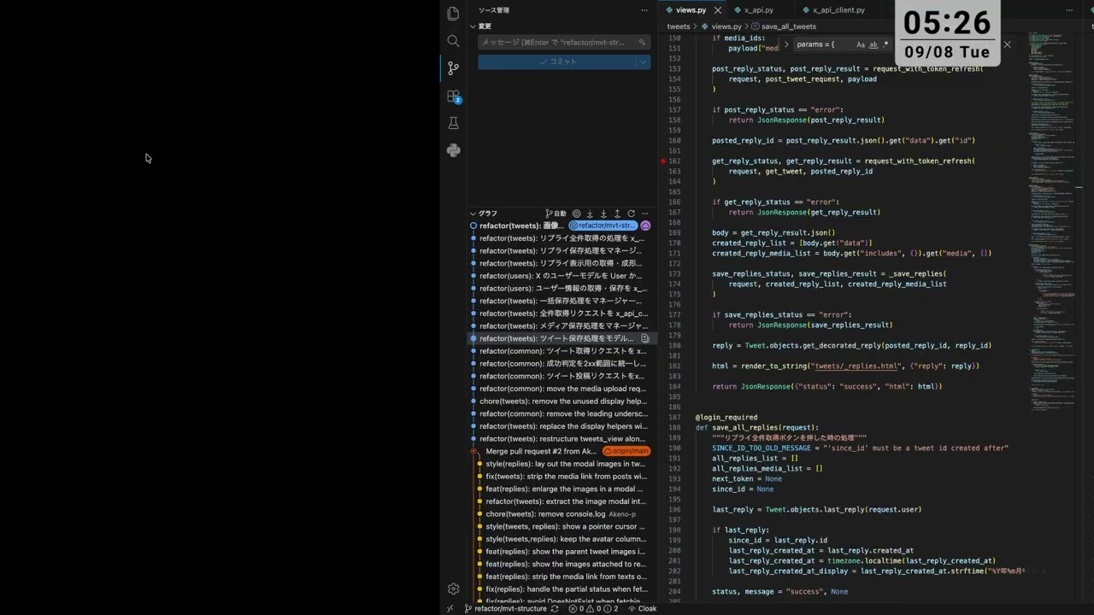Open the commit button dropdown arrow

coord(643,61)
